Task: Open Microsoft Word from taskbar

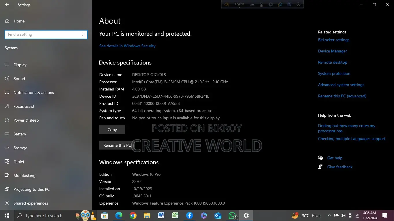Action: pyautogui.click(x=161, y=216)
